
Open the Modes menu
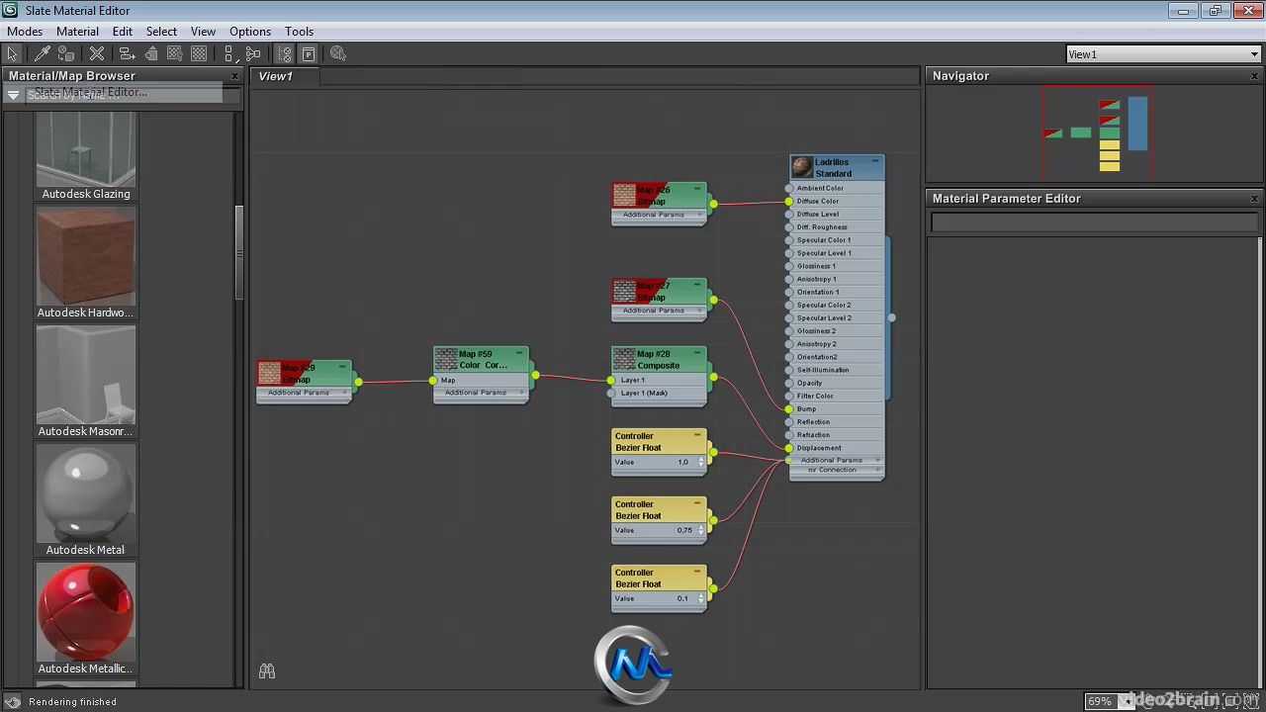[x=25, y=32]
